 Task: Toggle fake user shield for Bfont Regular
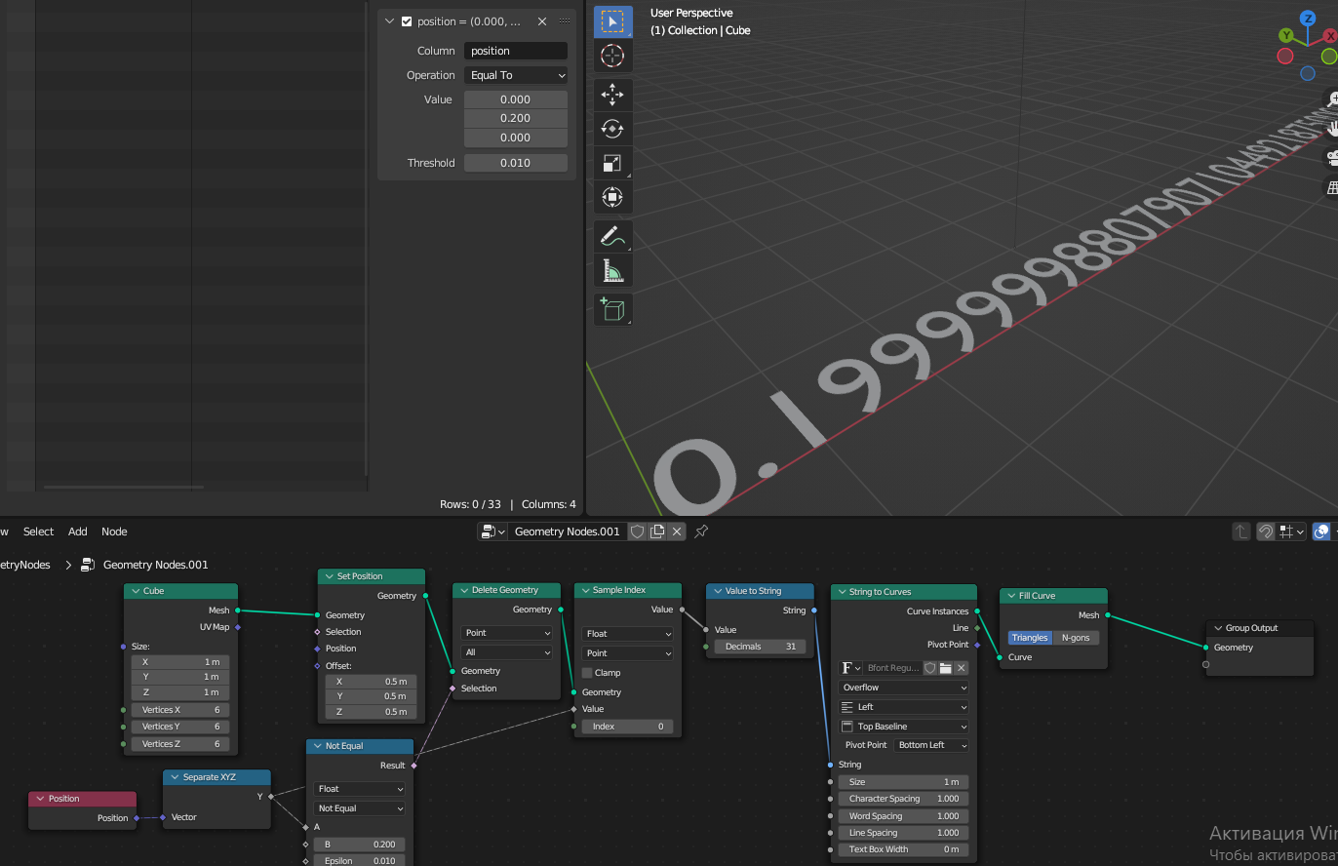click(x=929, y=668)
